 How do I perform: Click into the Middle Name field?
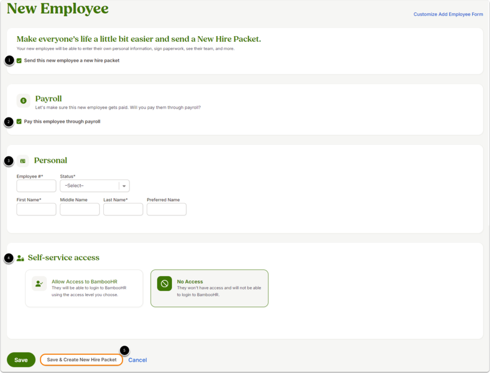pos(80,209)
